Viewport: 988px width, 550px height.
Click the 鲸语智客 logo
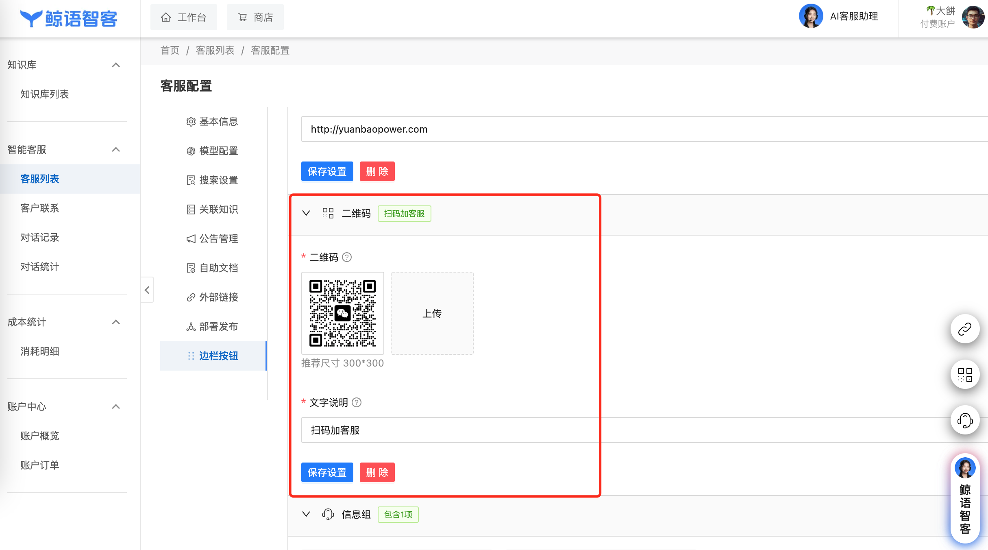pos(69,18)
